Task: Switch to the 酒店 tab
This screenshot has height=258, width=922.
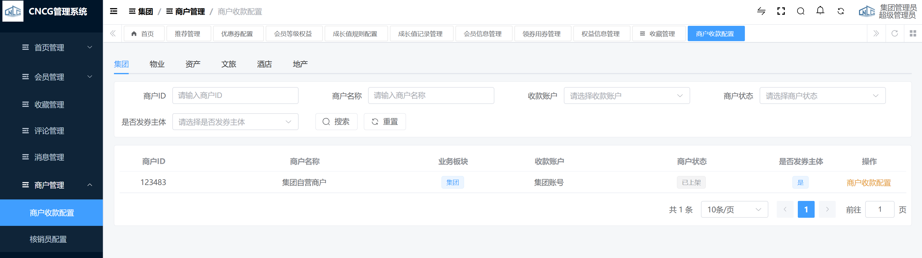Action: click(264, 64)
